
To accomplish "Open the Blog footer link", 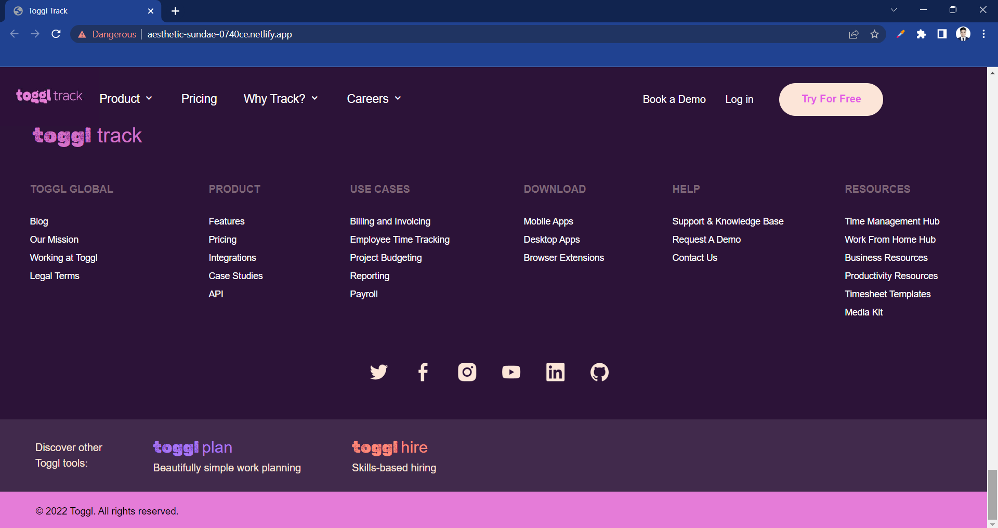I will pyautogui.click(x=39, y=221).
